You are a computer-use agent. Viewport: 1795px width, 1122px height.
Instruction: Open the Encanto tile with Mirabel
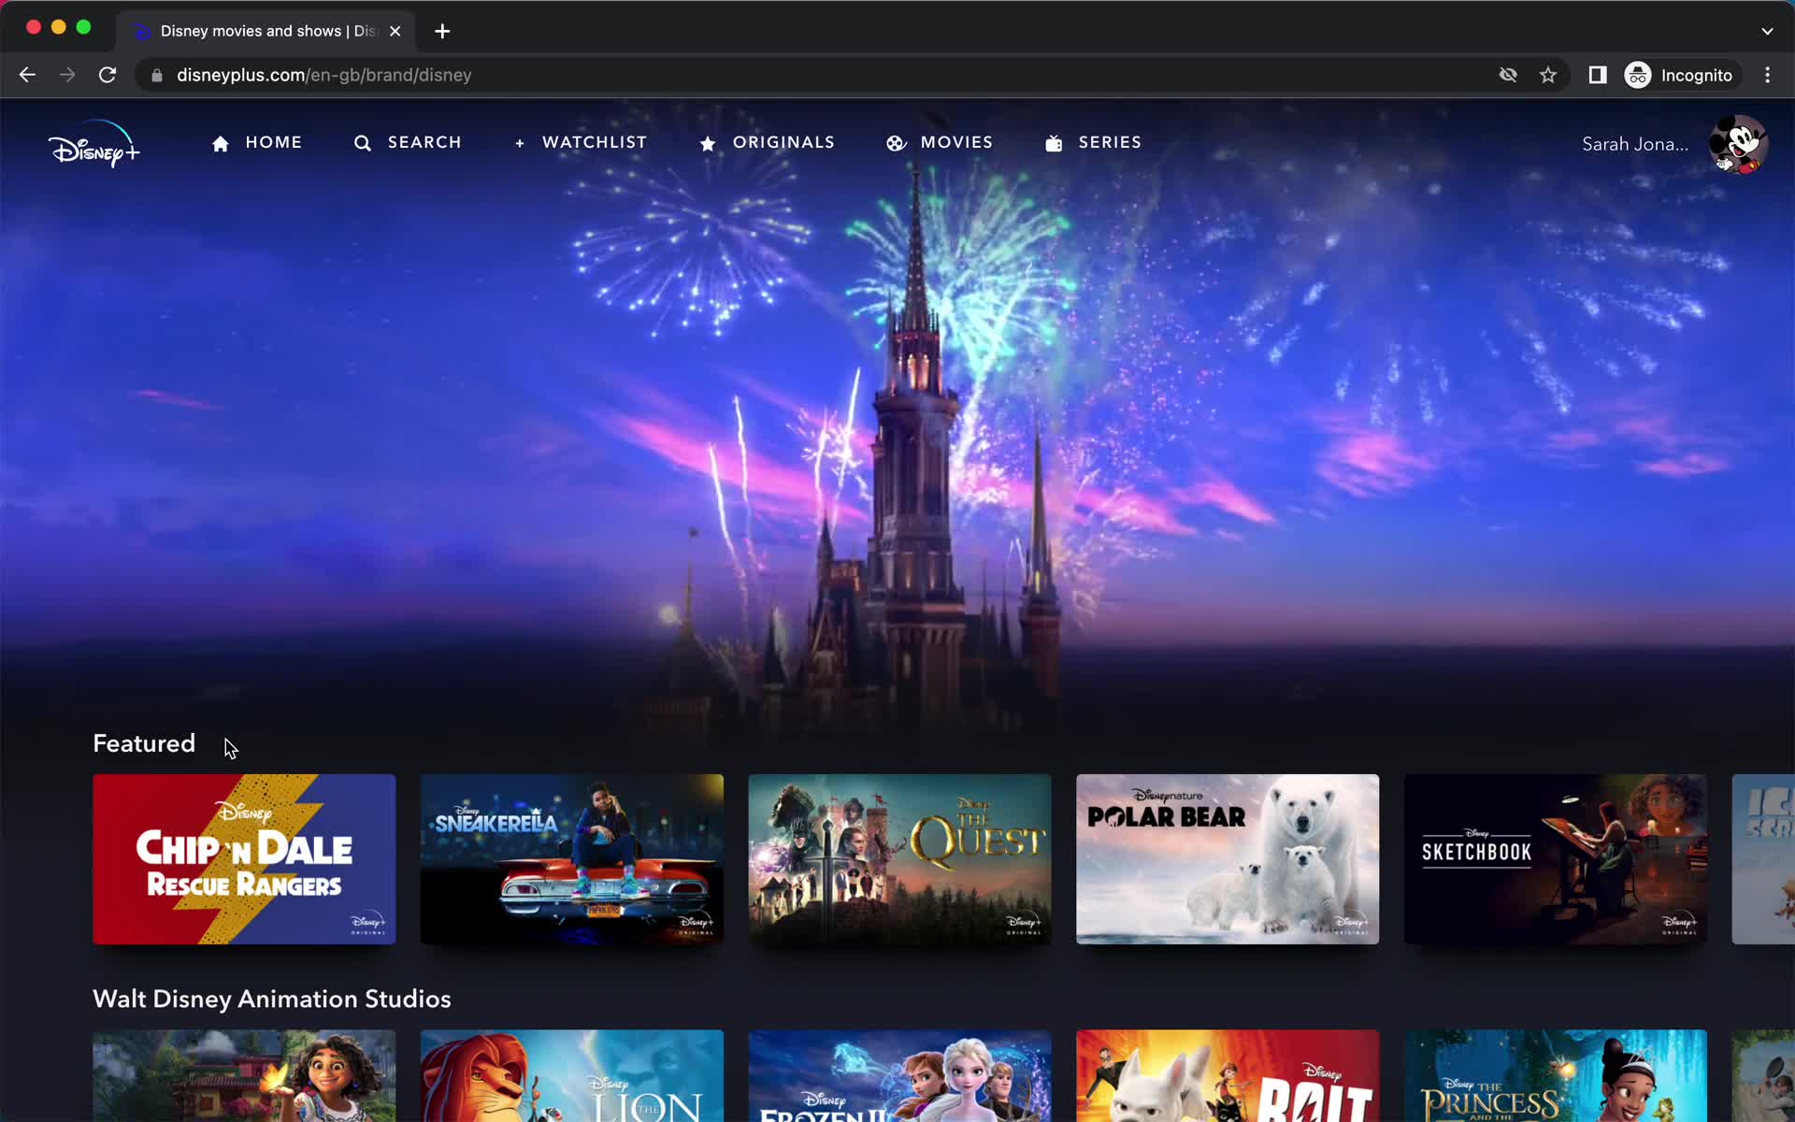[x=244, y=1075]
